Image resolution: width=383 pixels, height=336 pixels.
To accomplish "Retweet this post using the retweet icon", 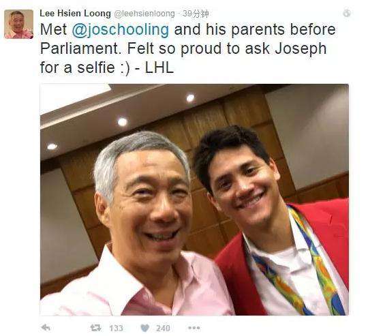I will click(95, 328).
